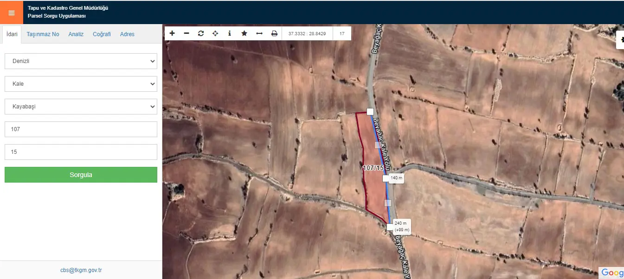The width and height of the screenshot is (624, 279).
Task: Click the 240 m (+99 m) measurement label
Action: click(x=402, y=227)
